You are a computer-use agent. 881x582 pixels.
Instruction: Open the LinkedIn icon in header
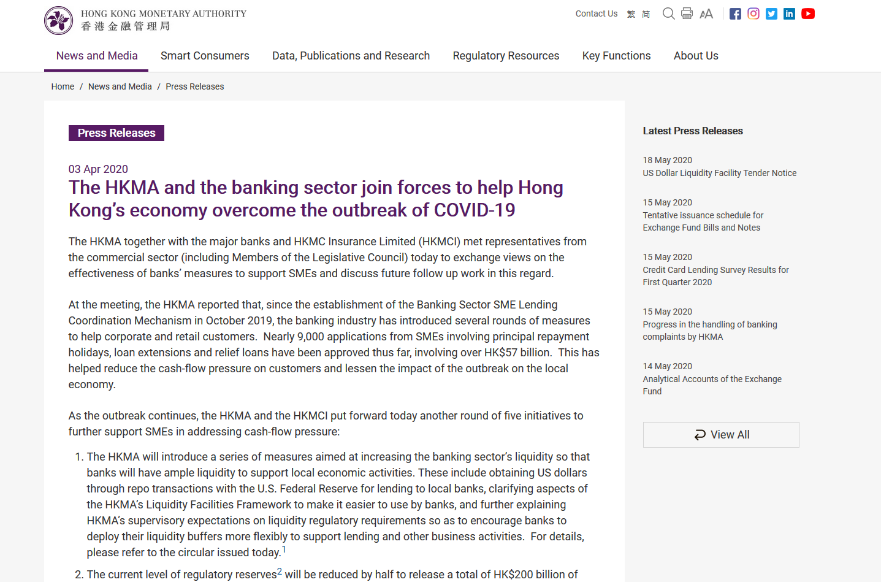coord(789,13)
